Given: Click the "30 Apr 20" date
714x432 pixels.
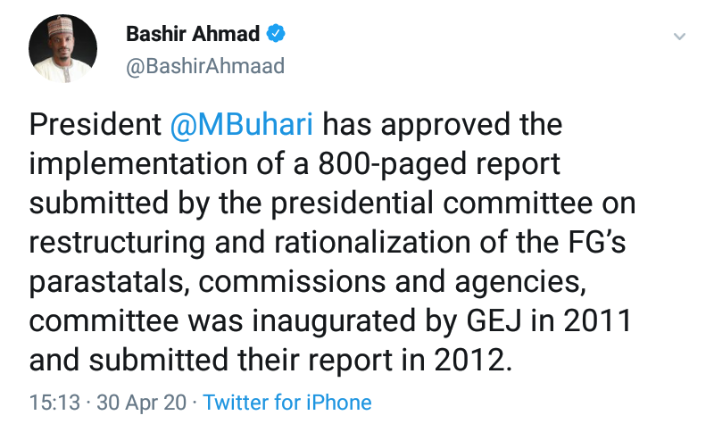Looking at the screenshot, I should [143, 403].
